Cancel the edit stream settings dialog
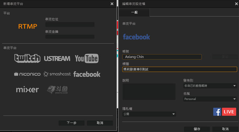Screen dimensions: 239x132 click(225, 129)
